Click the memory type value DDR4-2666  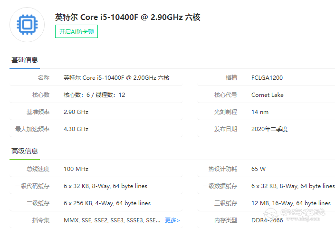click(x=268, y=220)
